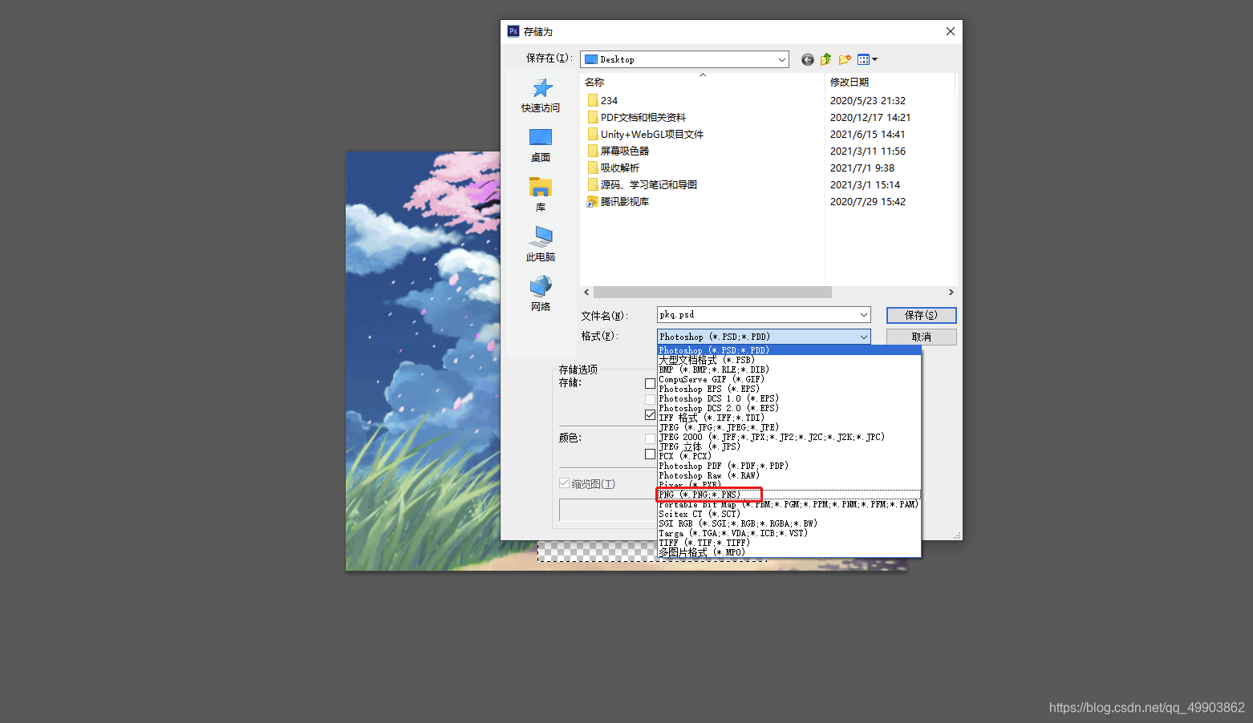Click the 取消 cancel button
1253x723 pixels.
pyautogui.click(x=921, y=337)
